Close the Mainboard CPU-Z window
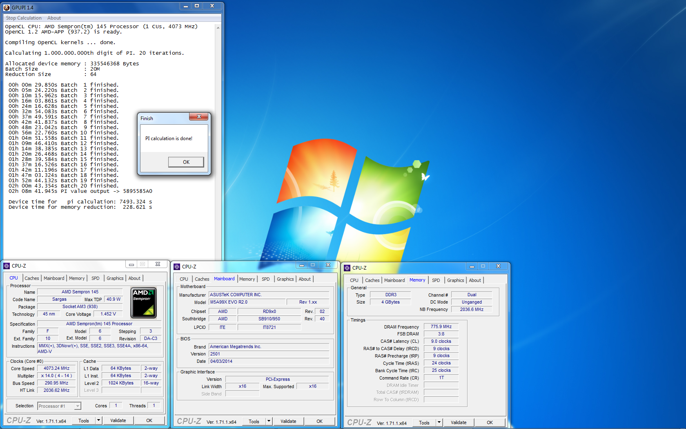This screenshot has width=686, height=429. tap(328, 265)
